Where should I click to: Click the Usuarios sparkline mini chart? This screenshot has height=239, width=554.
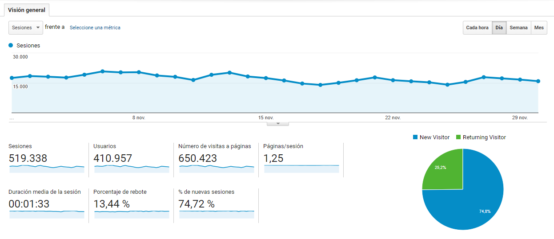pos(132,168)
